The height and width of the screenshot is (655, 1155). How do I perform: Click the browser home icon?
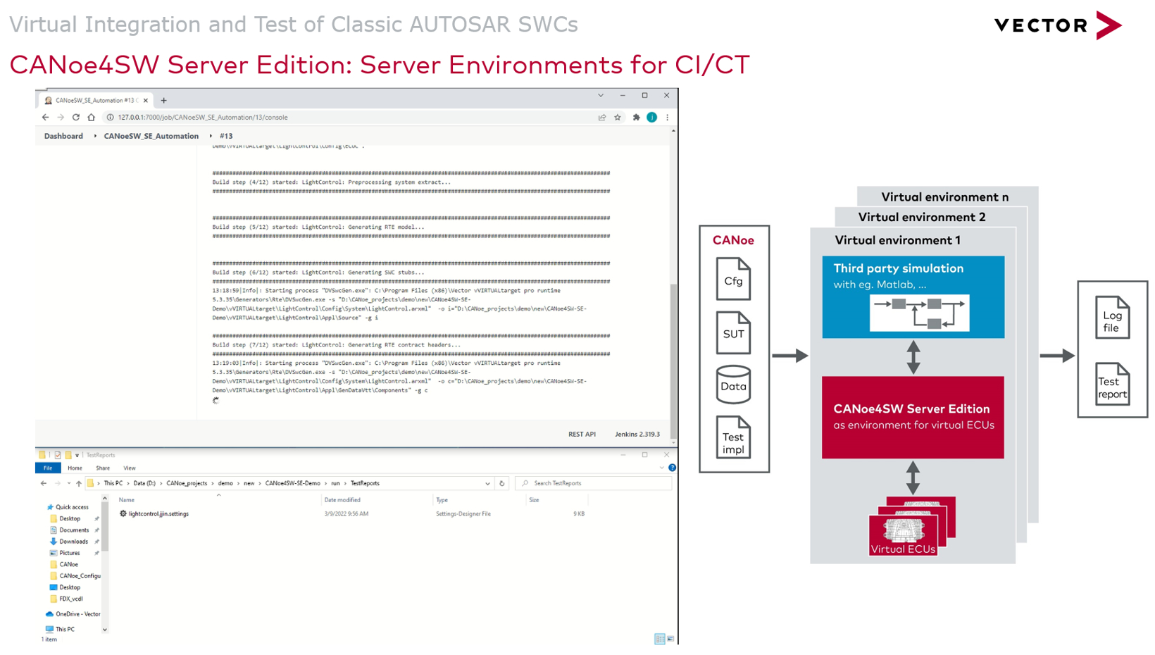click(91, 118)
